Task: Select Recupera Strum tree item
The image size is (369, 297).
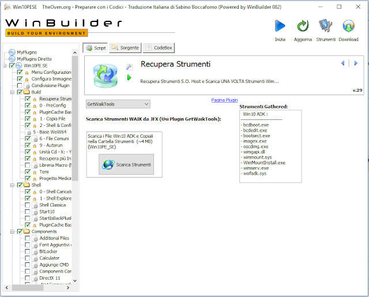Action: (55, 99)
